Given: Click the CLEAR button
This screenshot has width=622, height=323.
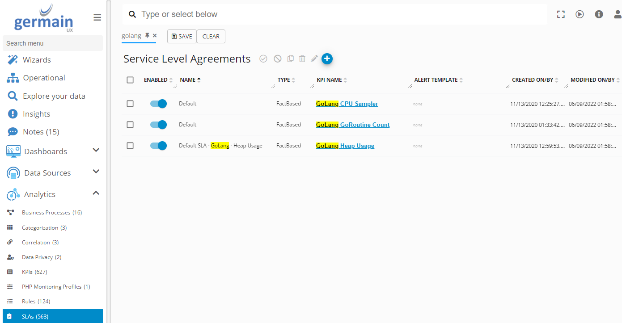Looking at the screenshot, I should tap(211, 37).
